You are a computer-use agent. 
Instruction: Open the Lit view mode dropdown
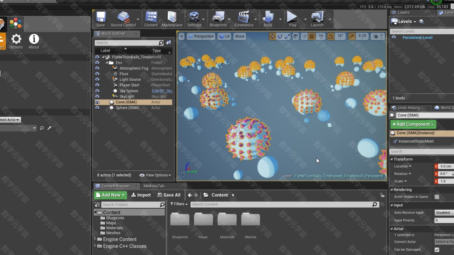[224, 36]
